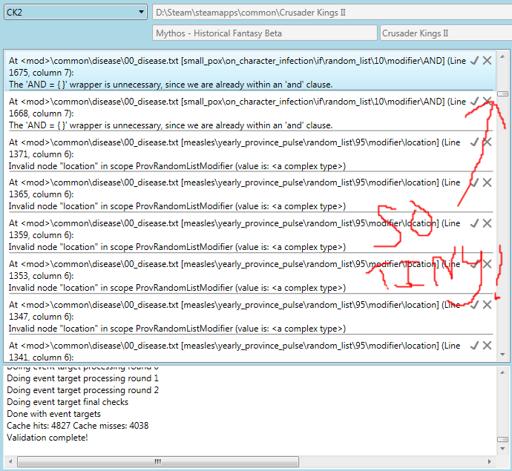
Task: Mark the line 1675 small_pox error as checked
Action: (x=474, y=60)
